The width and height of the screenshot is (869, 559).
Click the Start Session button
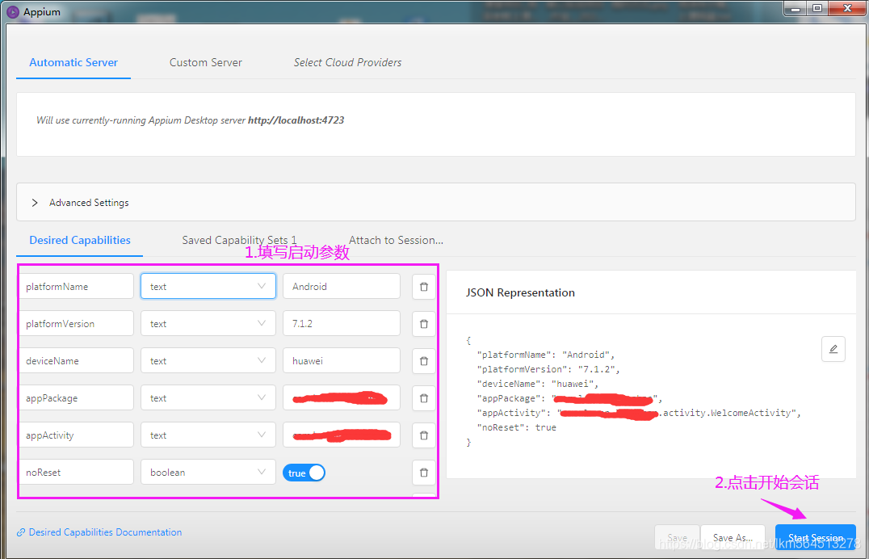(x=815, y=537)
